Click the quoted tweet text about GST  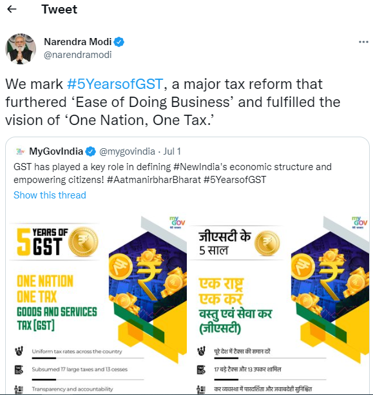(x=173, y=173)
